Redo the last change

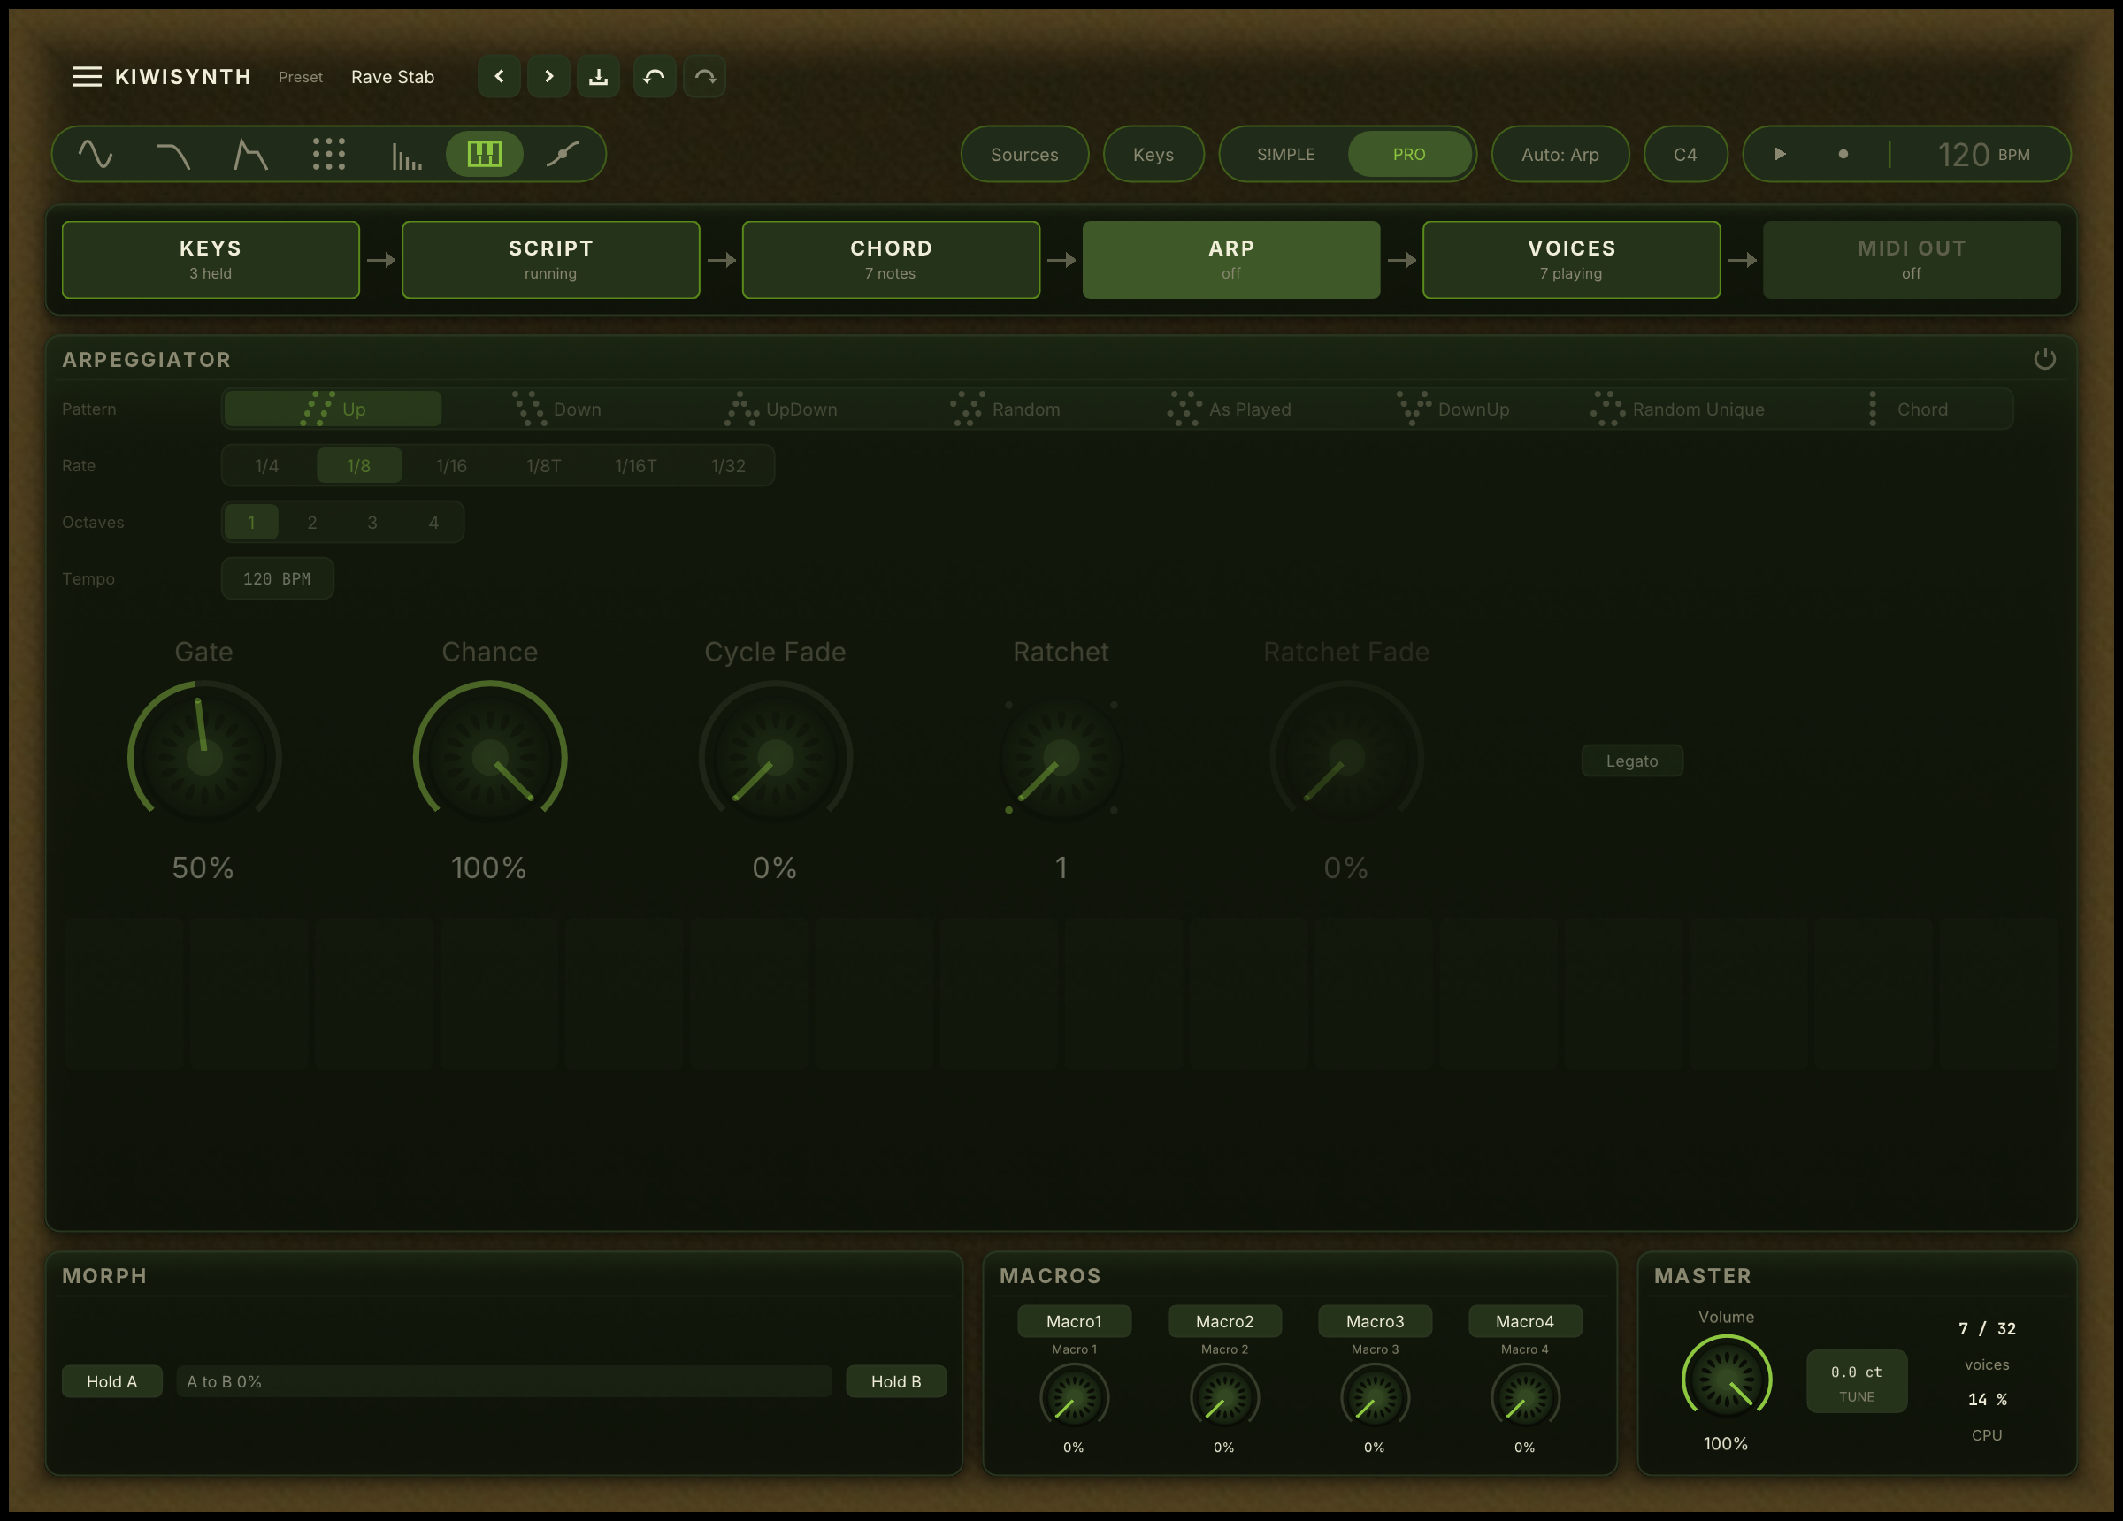705,77
